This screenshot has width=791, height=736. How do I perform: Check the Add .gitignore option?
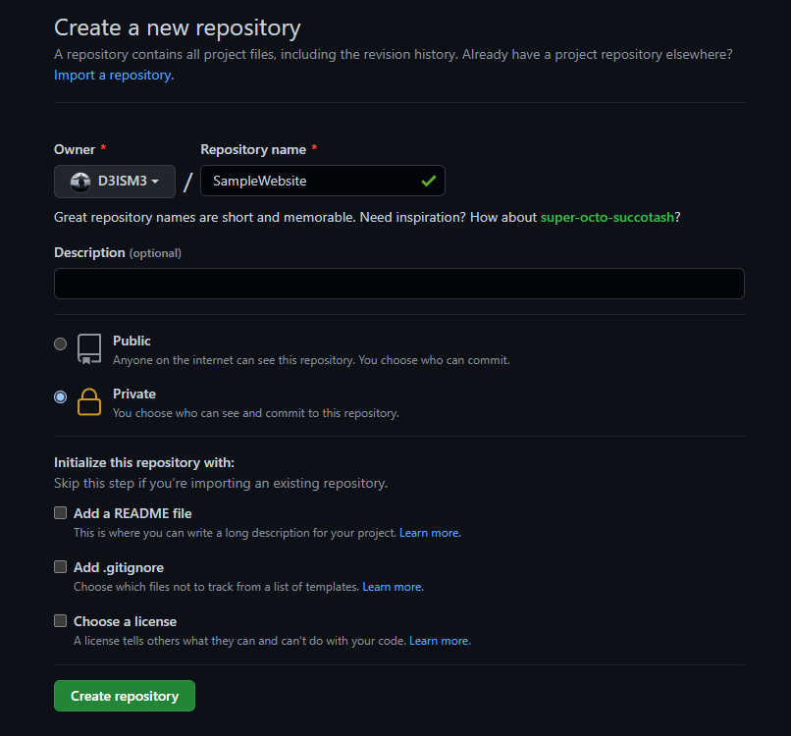[x=61, y=567]
